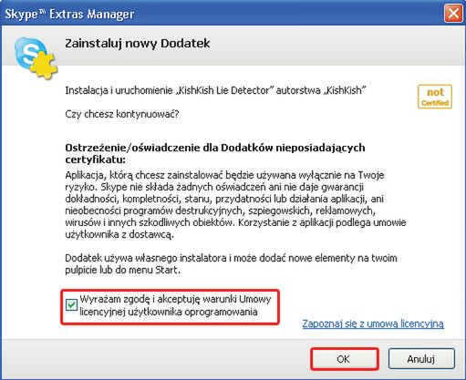Click the 'Czy chcesz kontynuować?' text
The image size is (466, 380).
(x=122, y=114)
